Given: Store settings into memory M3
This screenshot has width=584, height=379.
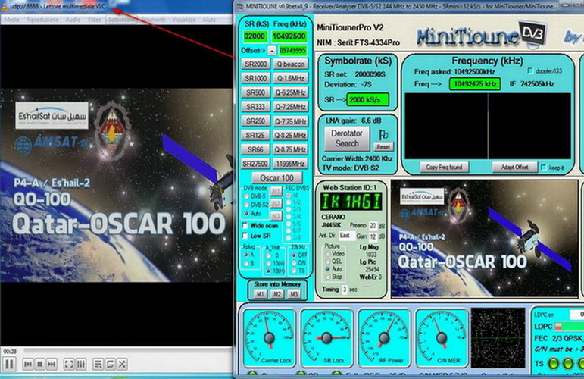Looking at the screenshot, I should click(x=294, y=294).
